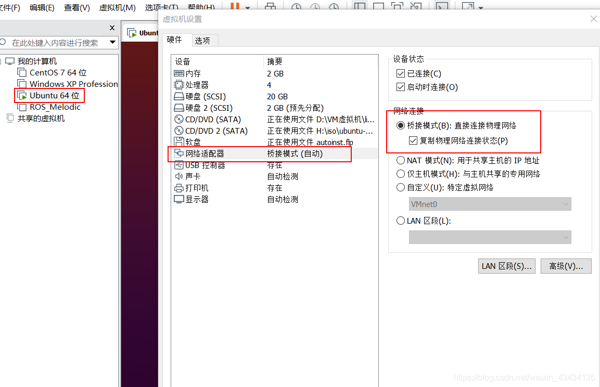Select the 声卡 sound card icon
The height and width of the screenshot is (387, 600).
(x=178, y=176)
